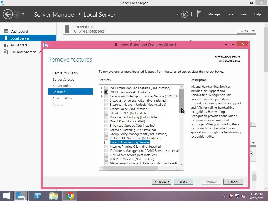Open the navigation history dropdown arrow

(x=23, y=14)
